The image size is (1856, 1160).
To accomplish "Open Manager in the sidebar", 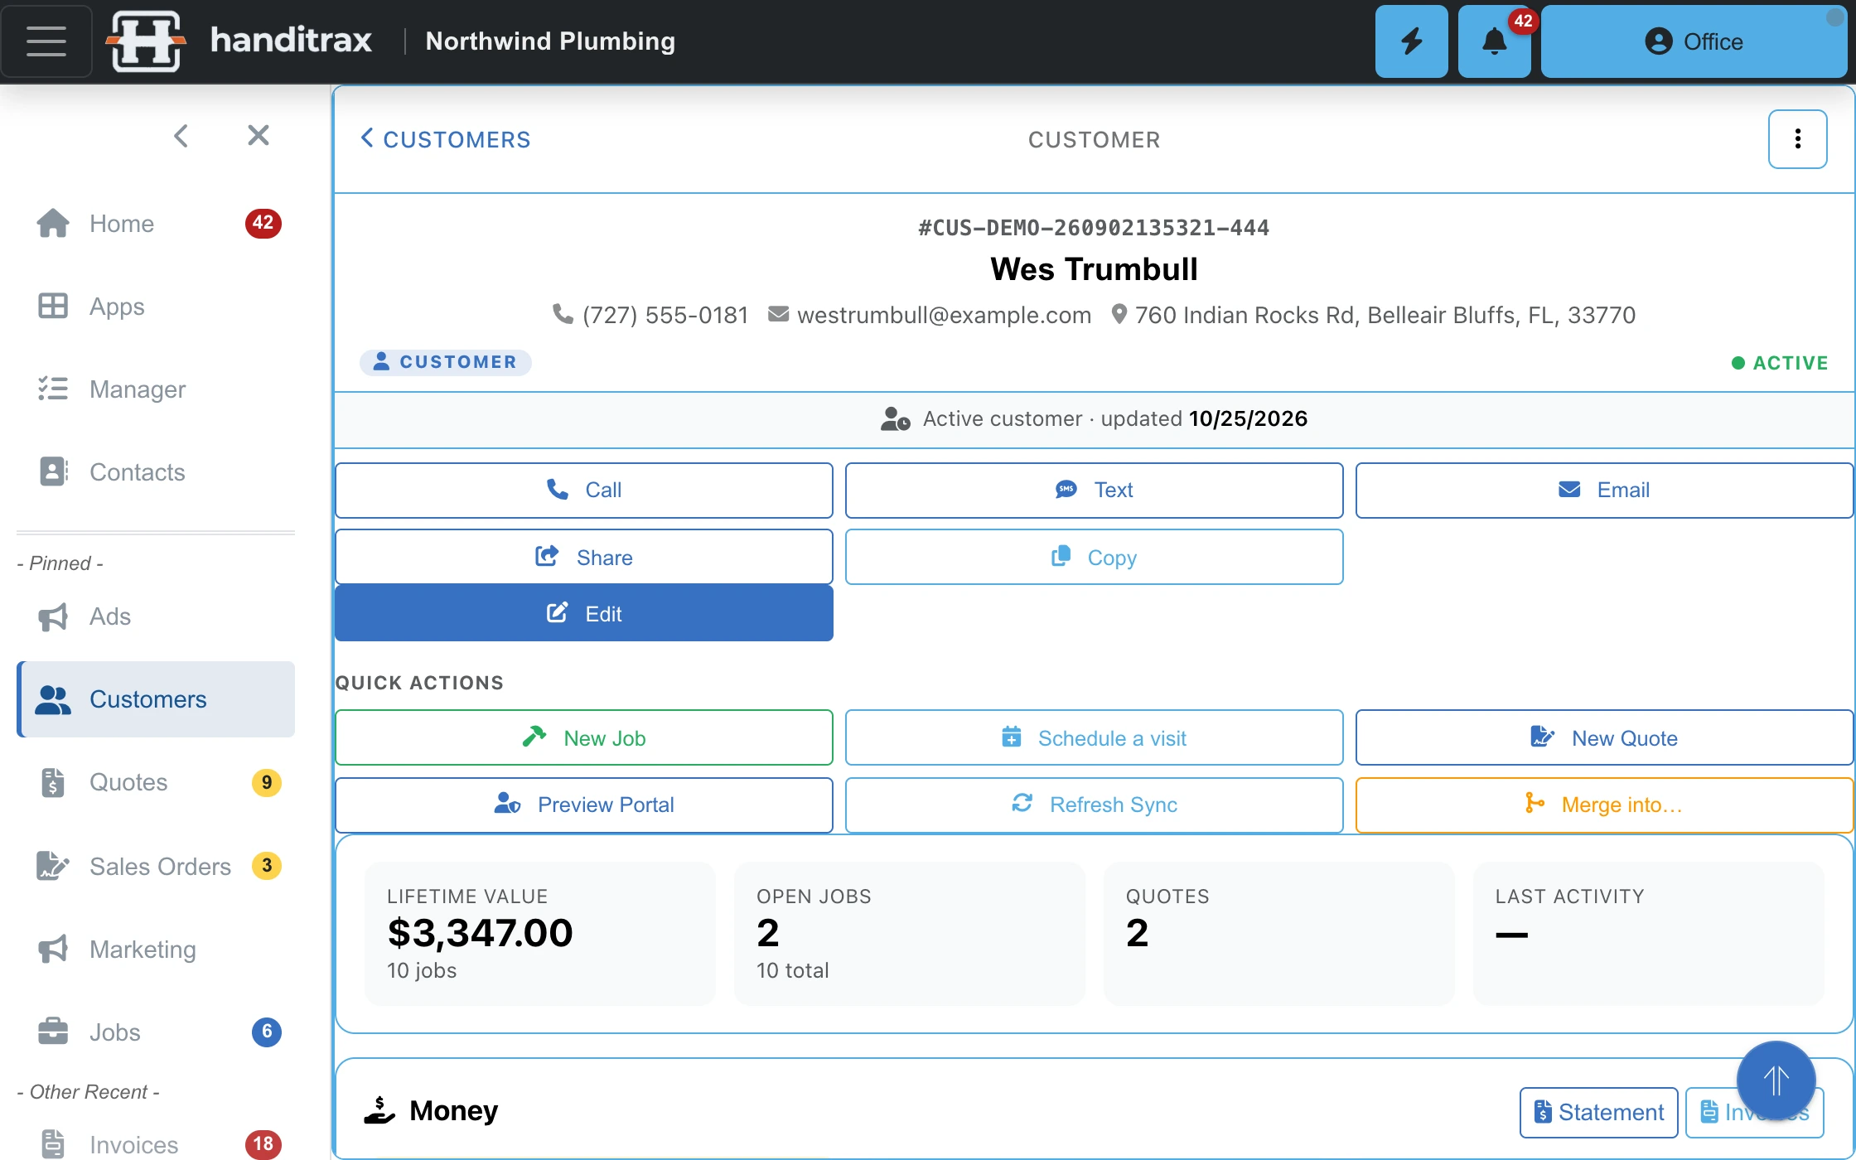I will tap(156, 389).
